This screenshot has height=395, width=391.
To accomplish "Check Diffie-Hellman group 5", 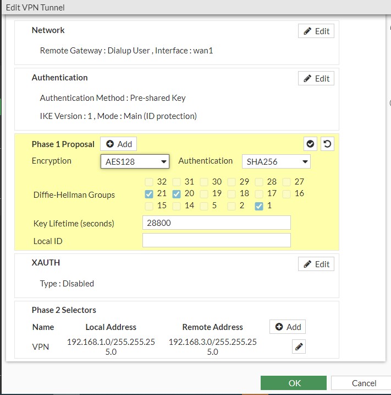I will [x=204, y=206].
